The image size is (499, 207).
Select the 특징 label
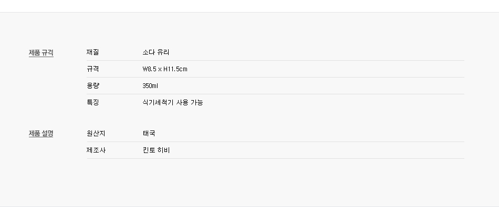pyautogui.click(x=92, y=102)
